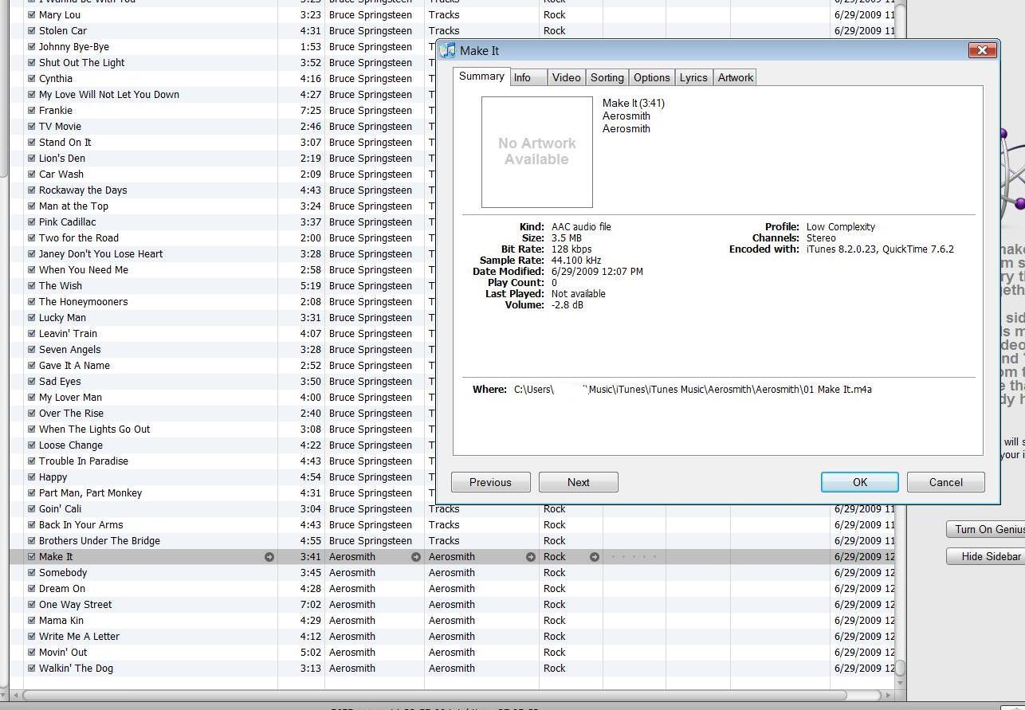Screen dimensions: 1025x710
Task: Select the Part Man, Part Monkey track
Action: tap(91, 493)
